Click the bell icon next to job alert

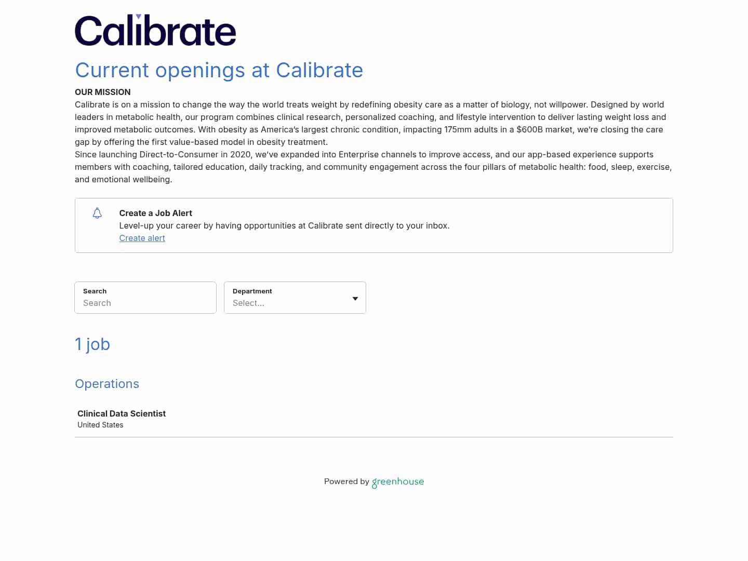pyautogui.click(x=97, y=213)
